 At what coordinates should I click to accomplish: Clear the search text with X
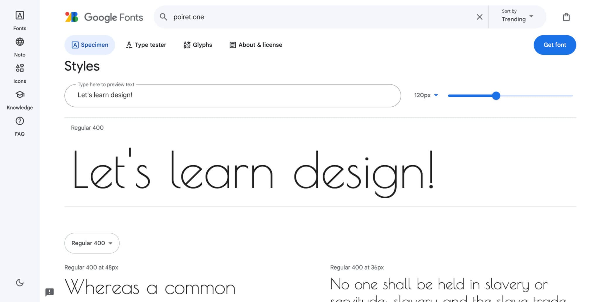coord(479,17)
